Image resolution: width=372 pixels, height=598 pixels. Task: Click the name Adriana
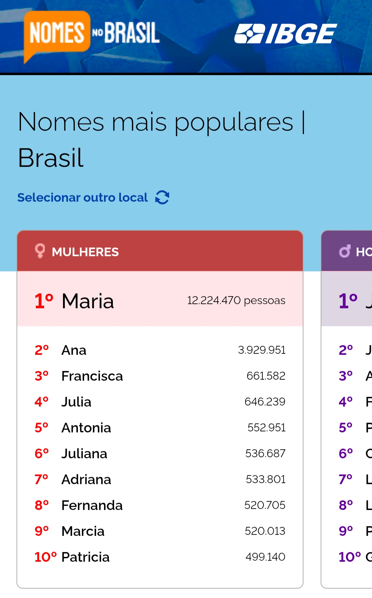click(86, 480)
